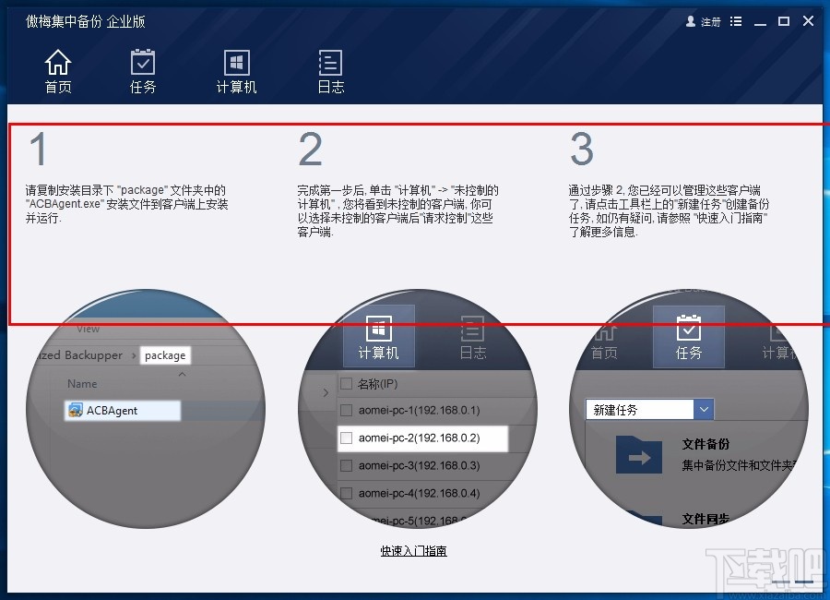Open the 任务 (Tasks) page
The image size is (830, 600).
tap(143, 71)
